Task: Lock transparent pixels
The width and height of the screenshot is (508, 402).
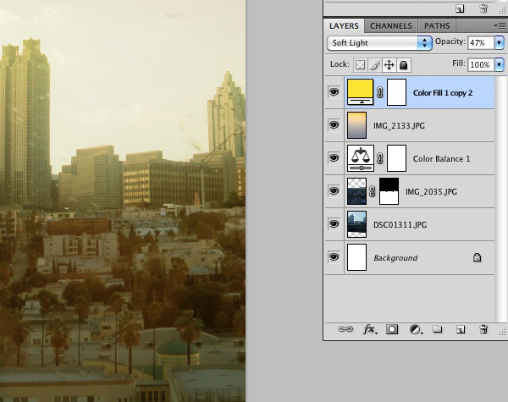Action: [x=361, y=64]
